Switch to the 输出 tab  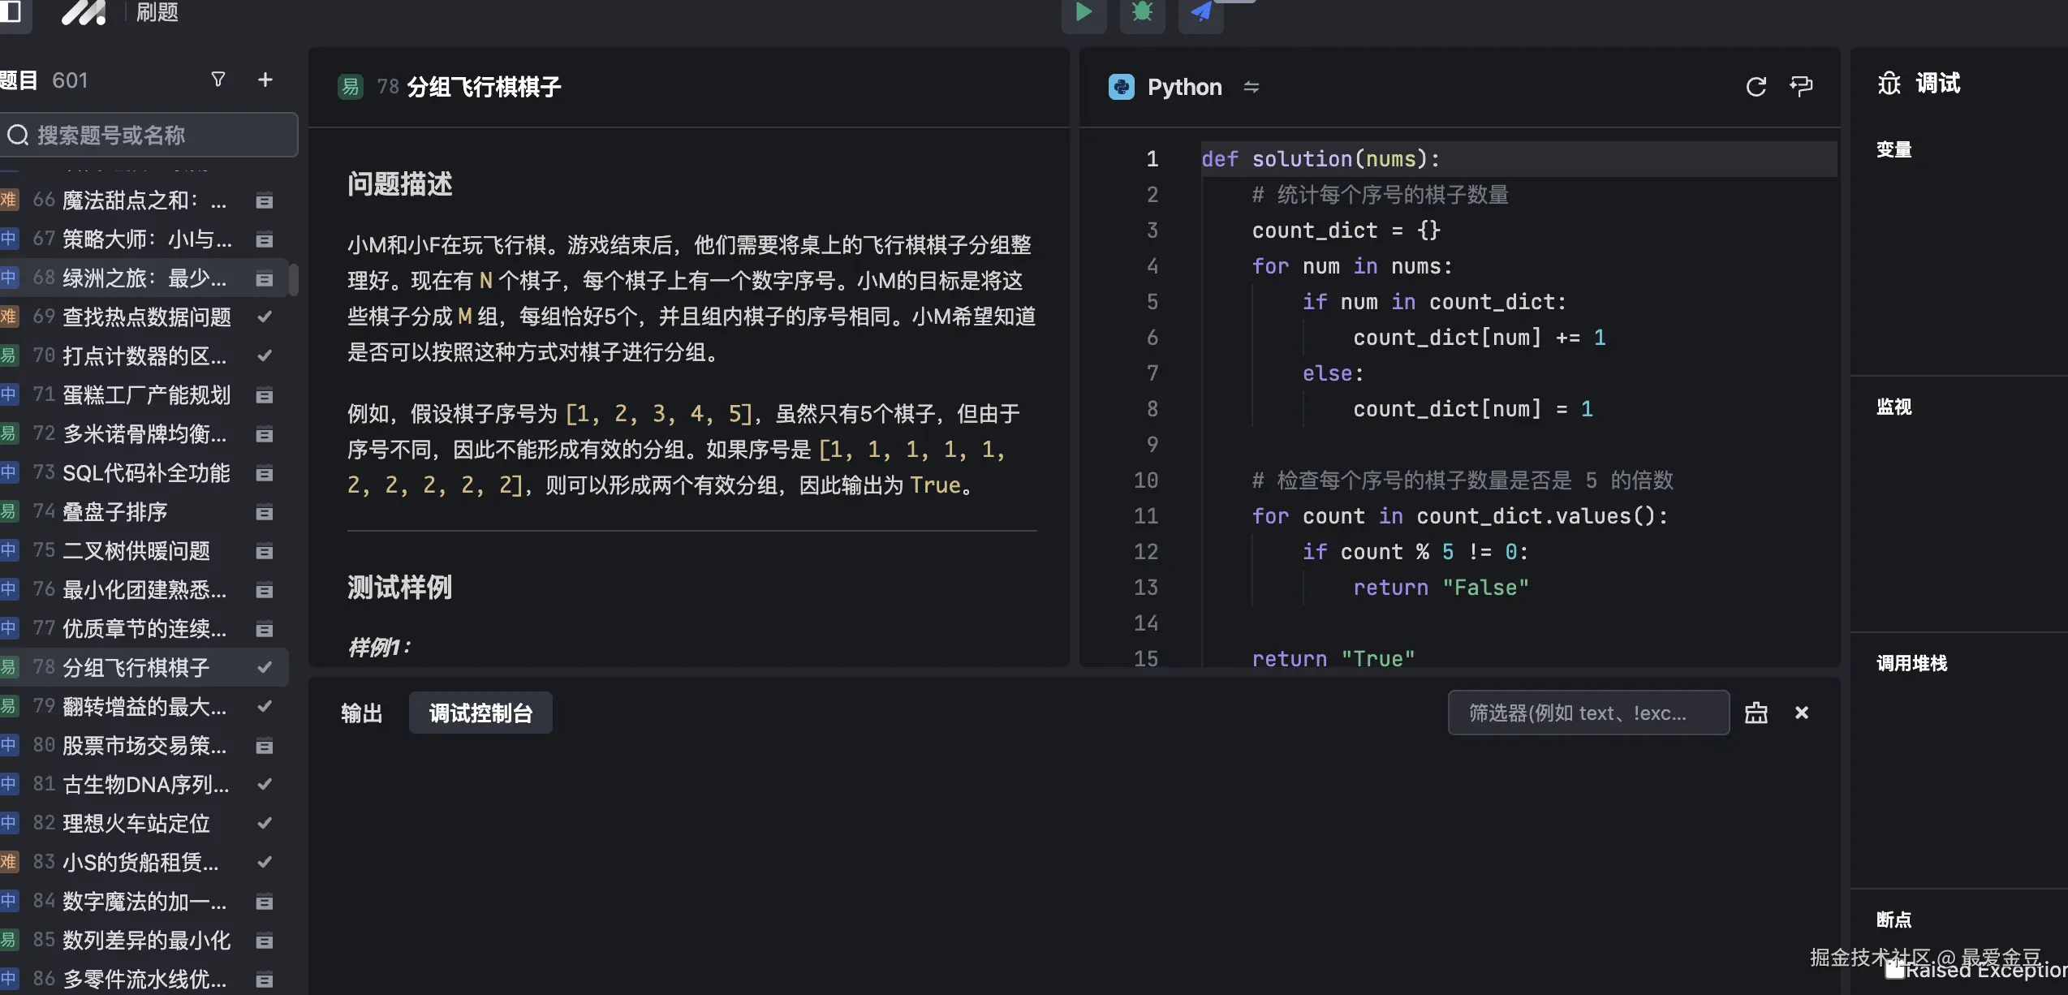tap(362, 713)
